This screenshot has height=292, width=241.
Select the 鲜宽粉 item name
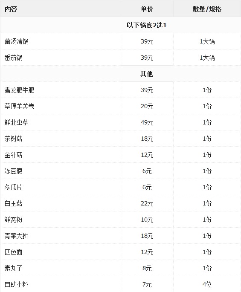point(14,220)
